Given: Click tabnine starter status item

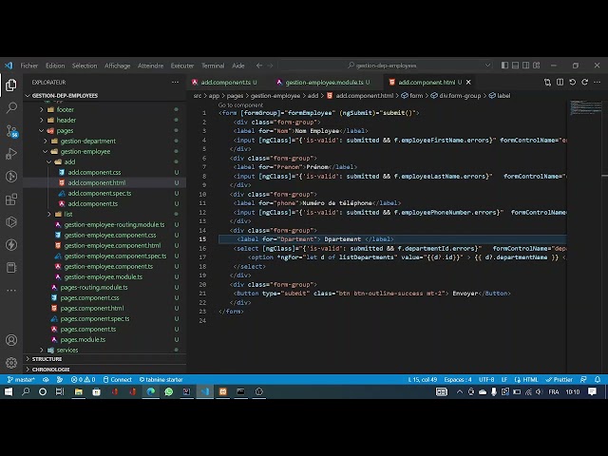Looking at the screenshot, I should [x=161, y=380].
